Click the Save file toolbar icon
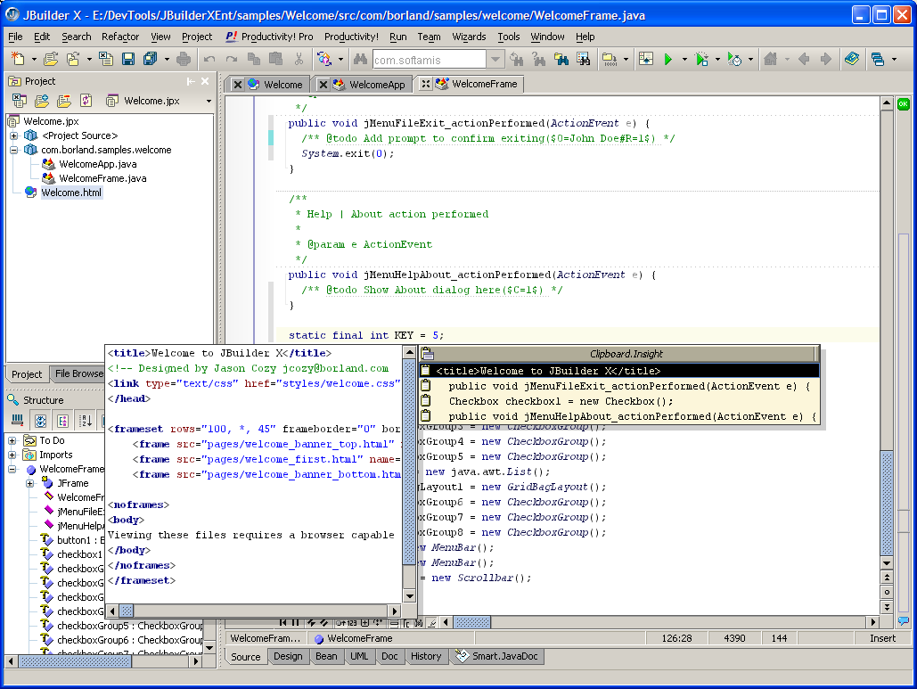 128,60
